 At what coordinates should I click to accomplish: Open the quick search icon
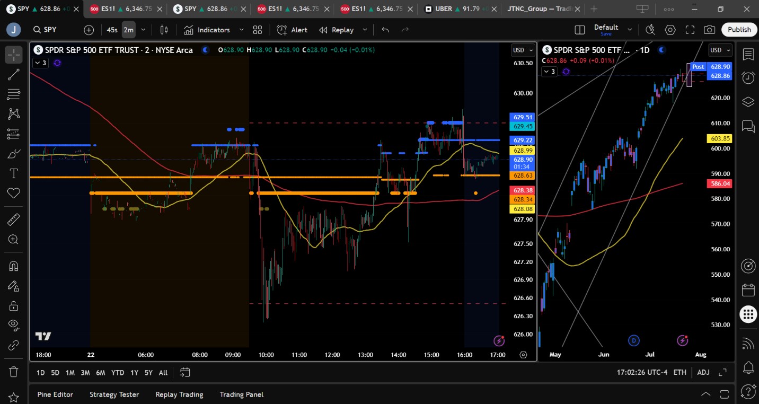coord(651,30)
